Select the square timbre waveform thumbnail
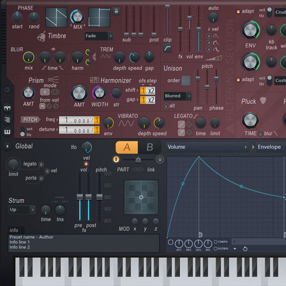 [99, 18]
